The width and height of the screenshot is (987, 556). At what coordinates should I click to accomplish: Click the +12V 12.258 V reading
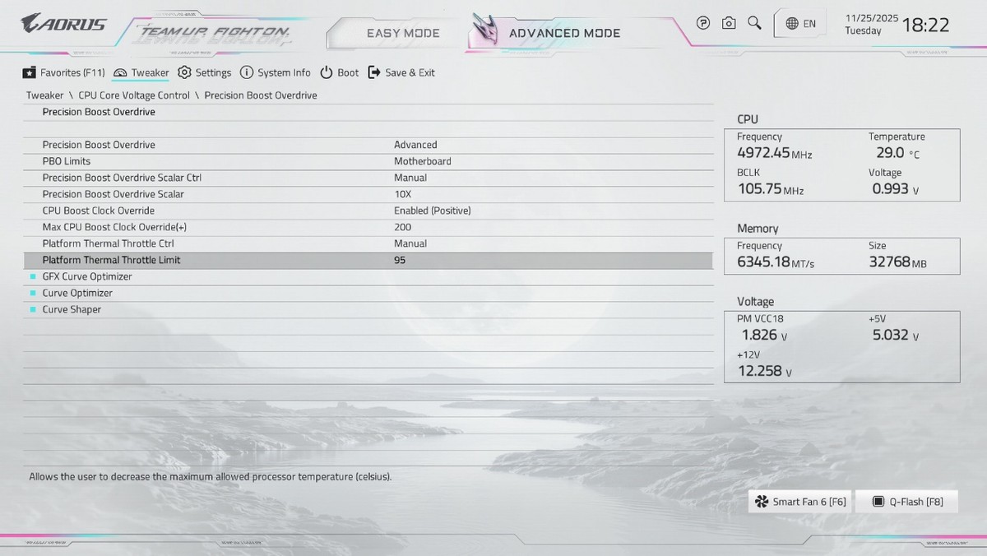pyautogui.click(x=765, y=371)
